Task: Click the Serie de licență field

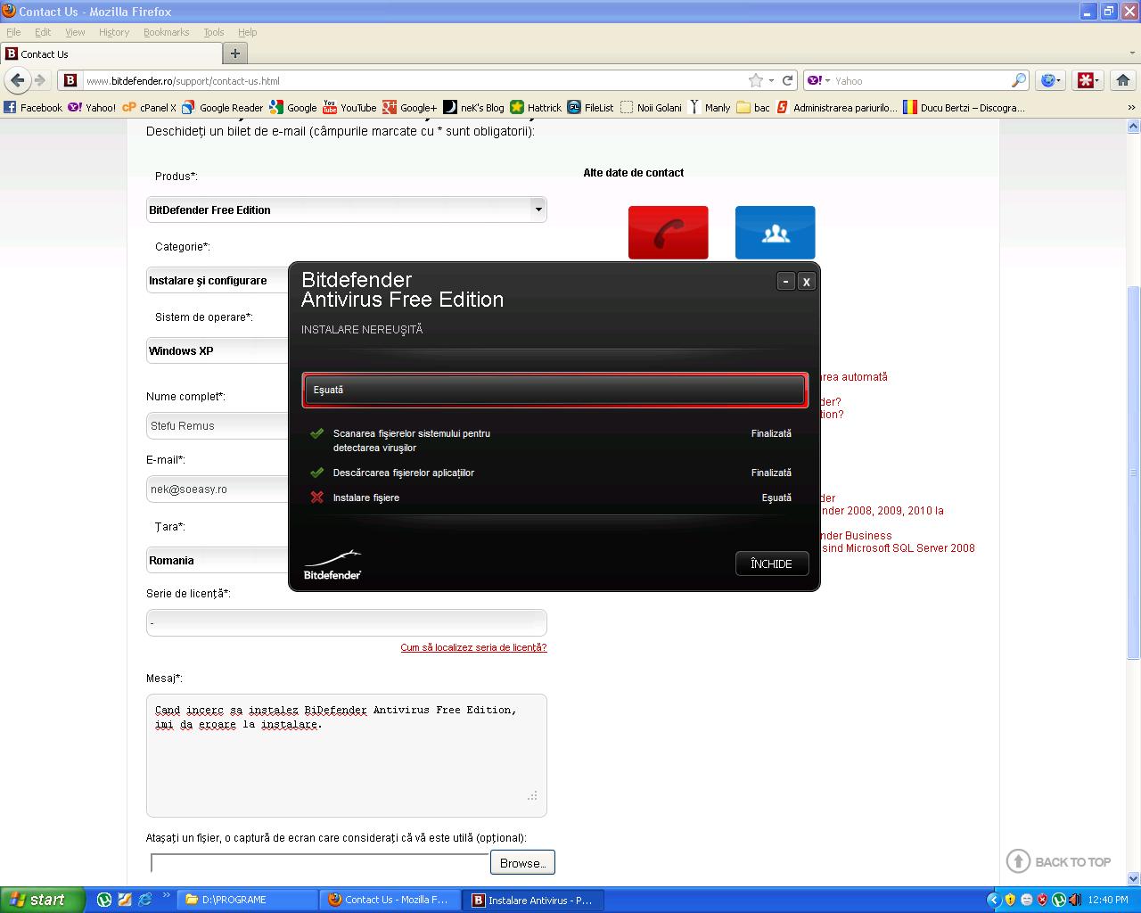Action: (x=347, y=622)
